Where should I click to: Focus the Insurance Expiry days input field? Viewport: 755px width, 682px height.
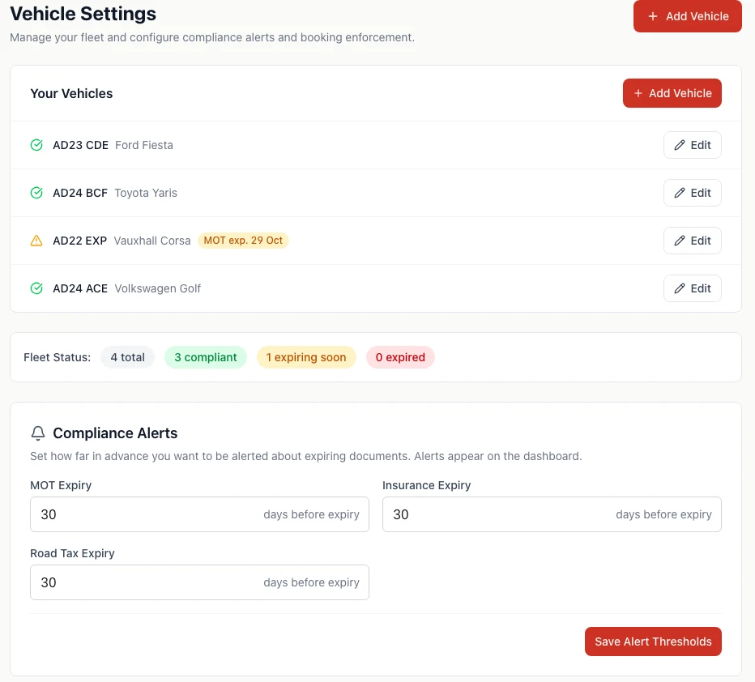552,514
